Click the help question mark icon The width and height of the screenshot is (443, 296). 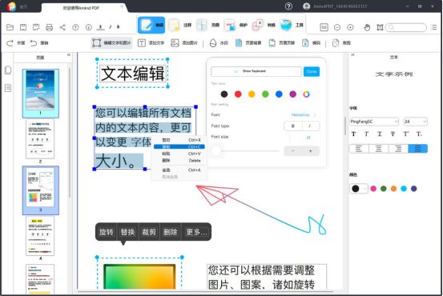click(x=288, y=6)
